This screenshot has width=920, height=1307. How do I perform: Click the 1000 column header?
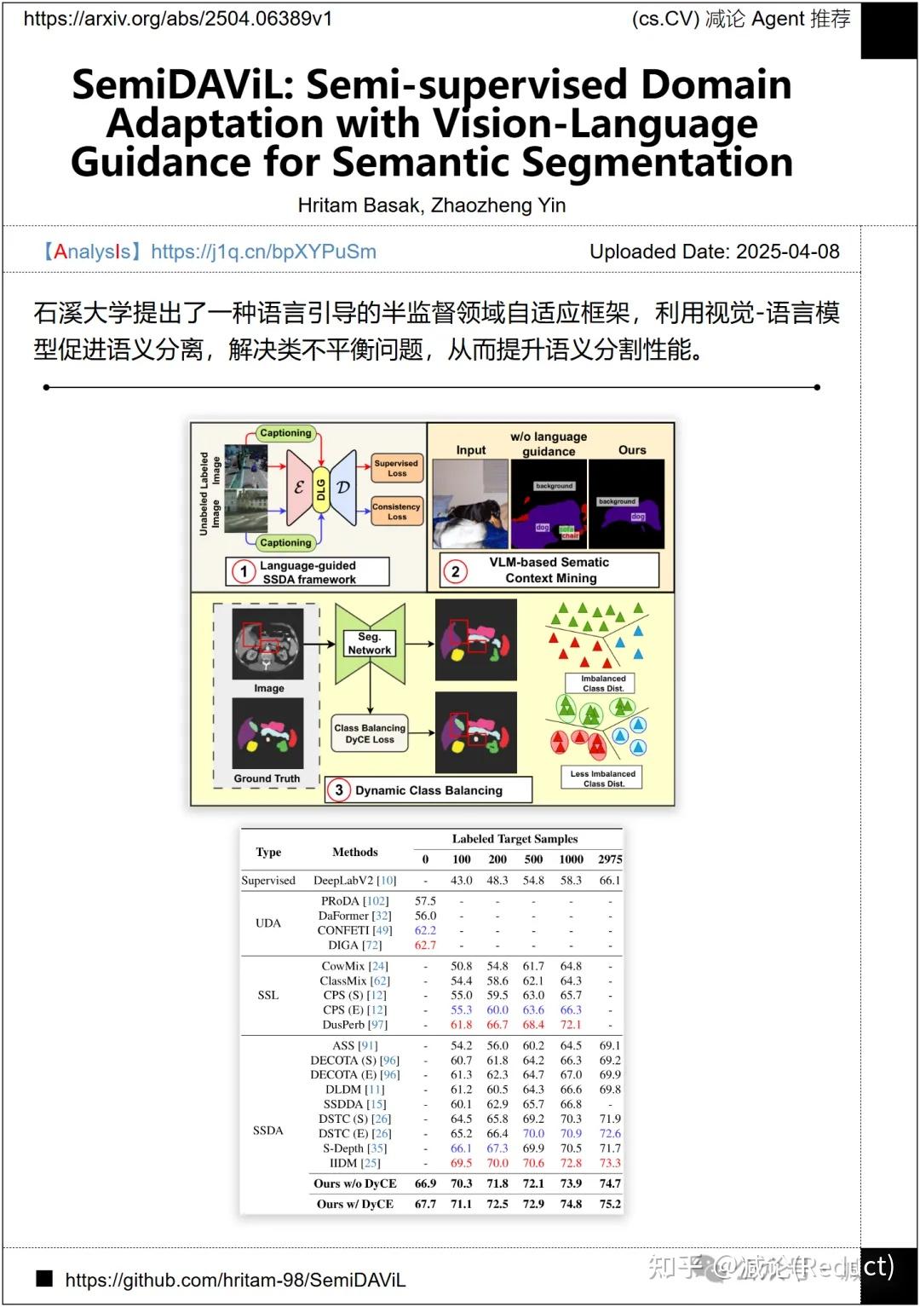pos(571,859)
